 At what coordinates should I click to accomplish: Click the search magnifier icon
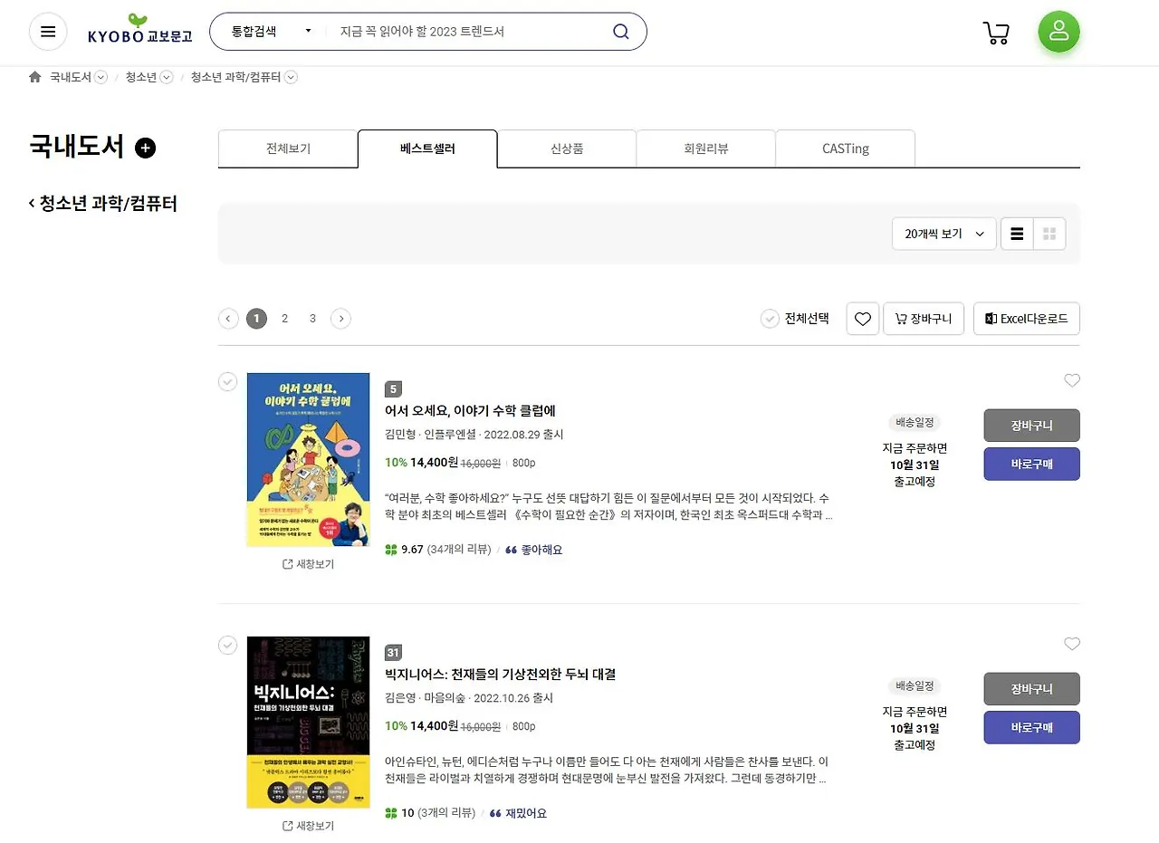point(620,31)
